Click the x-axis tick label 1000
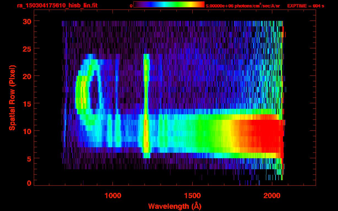The image size is (338, 211). [113, 196]
